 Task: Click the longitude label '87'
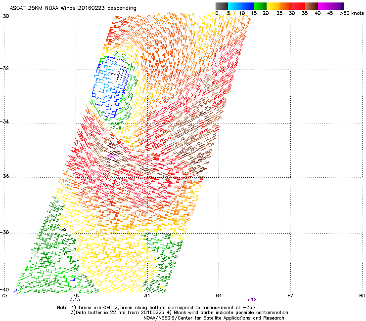coord(290,296)
